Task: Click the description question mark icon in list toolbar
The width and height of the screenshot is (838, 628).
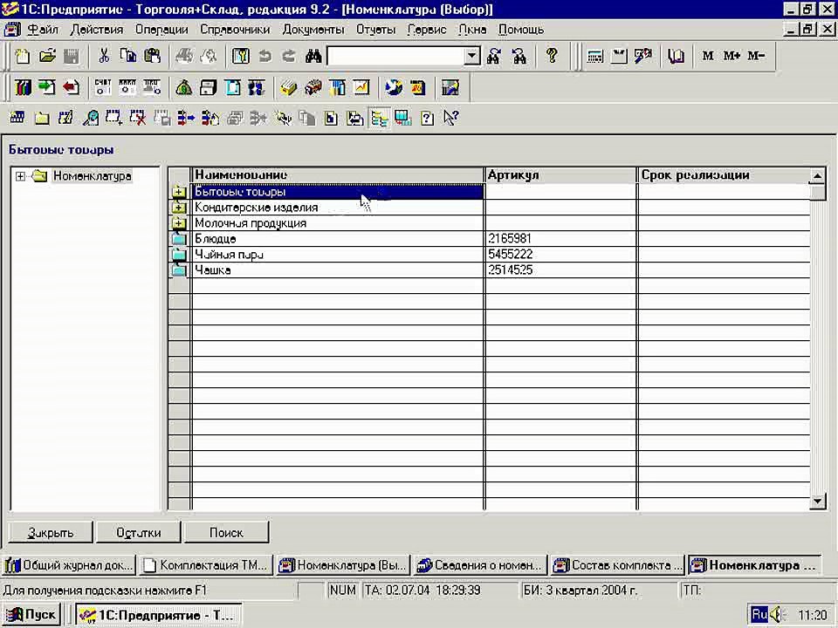Action: pyautogui.click(x=427, y=118)
